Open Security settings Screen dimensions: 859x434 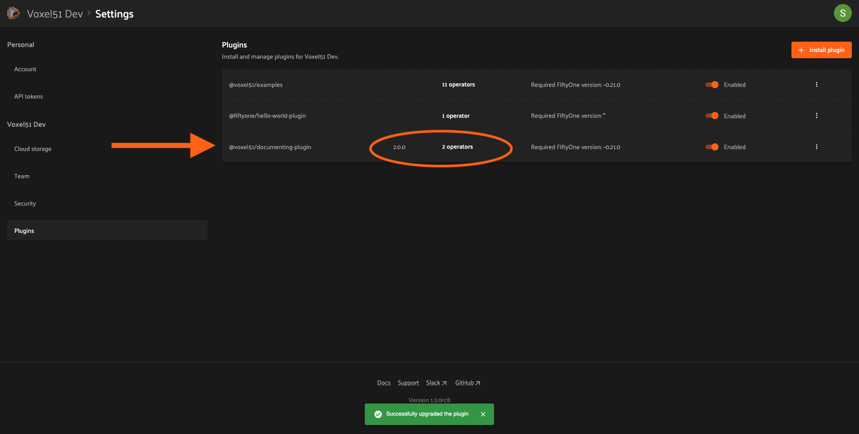107,203
